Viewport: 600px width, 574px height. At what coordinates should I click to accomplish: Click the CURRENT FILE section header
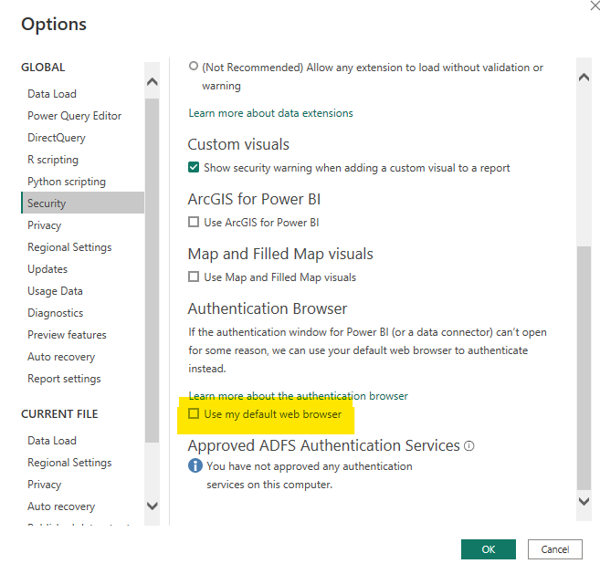[x=59, y=414]
